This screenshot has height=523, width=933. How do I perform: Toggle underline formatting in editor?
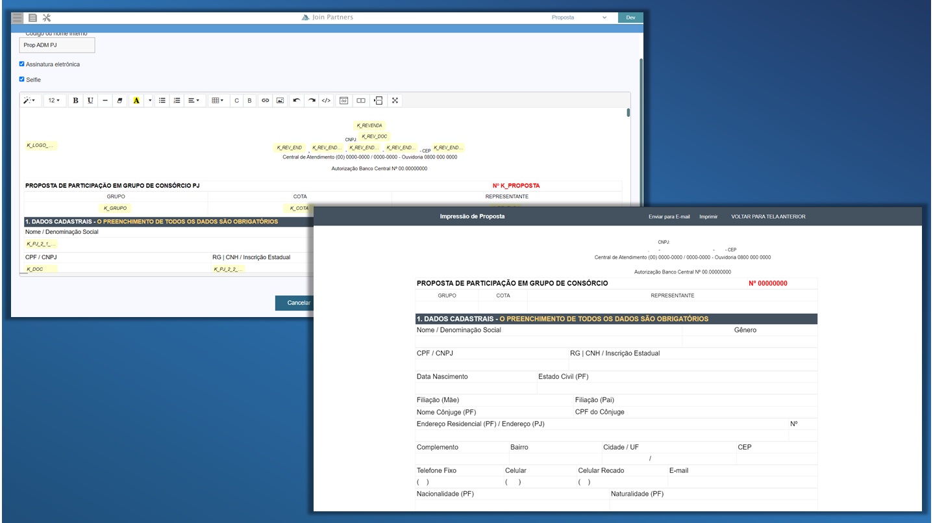pos(90,101)
